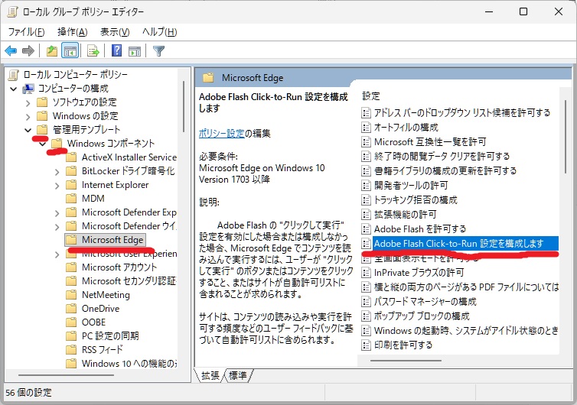Image resolution: width=577 pixels, height=405 pixels.
Task: Click the gray Forward arrow in toolbar
Action: click(28, 51)
